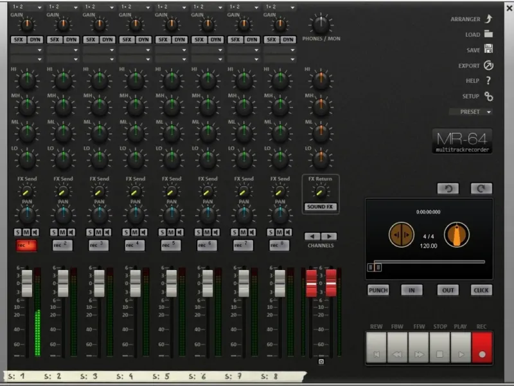
Task: Open channel 3 first insert slot dropdown
Action: (x=99, y=50)
